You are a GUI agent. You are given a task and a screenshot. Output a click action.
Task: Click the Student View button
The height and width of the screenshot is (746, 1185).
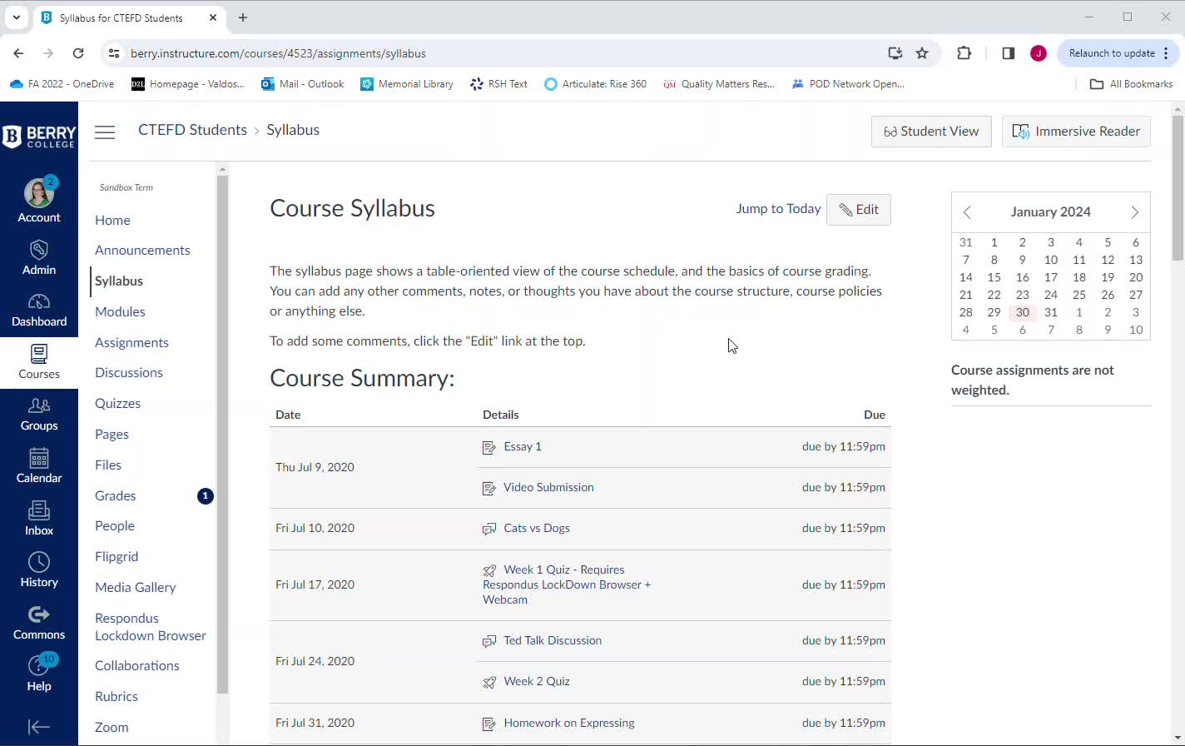point(931,132)
